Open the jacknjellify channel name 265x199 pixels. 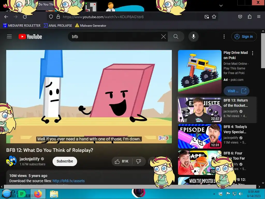[x=30, y=159]
